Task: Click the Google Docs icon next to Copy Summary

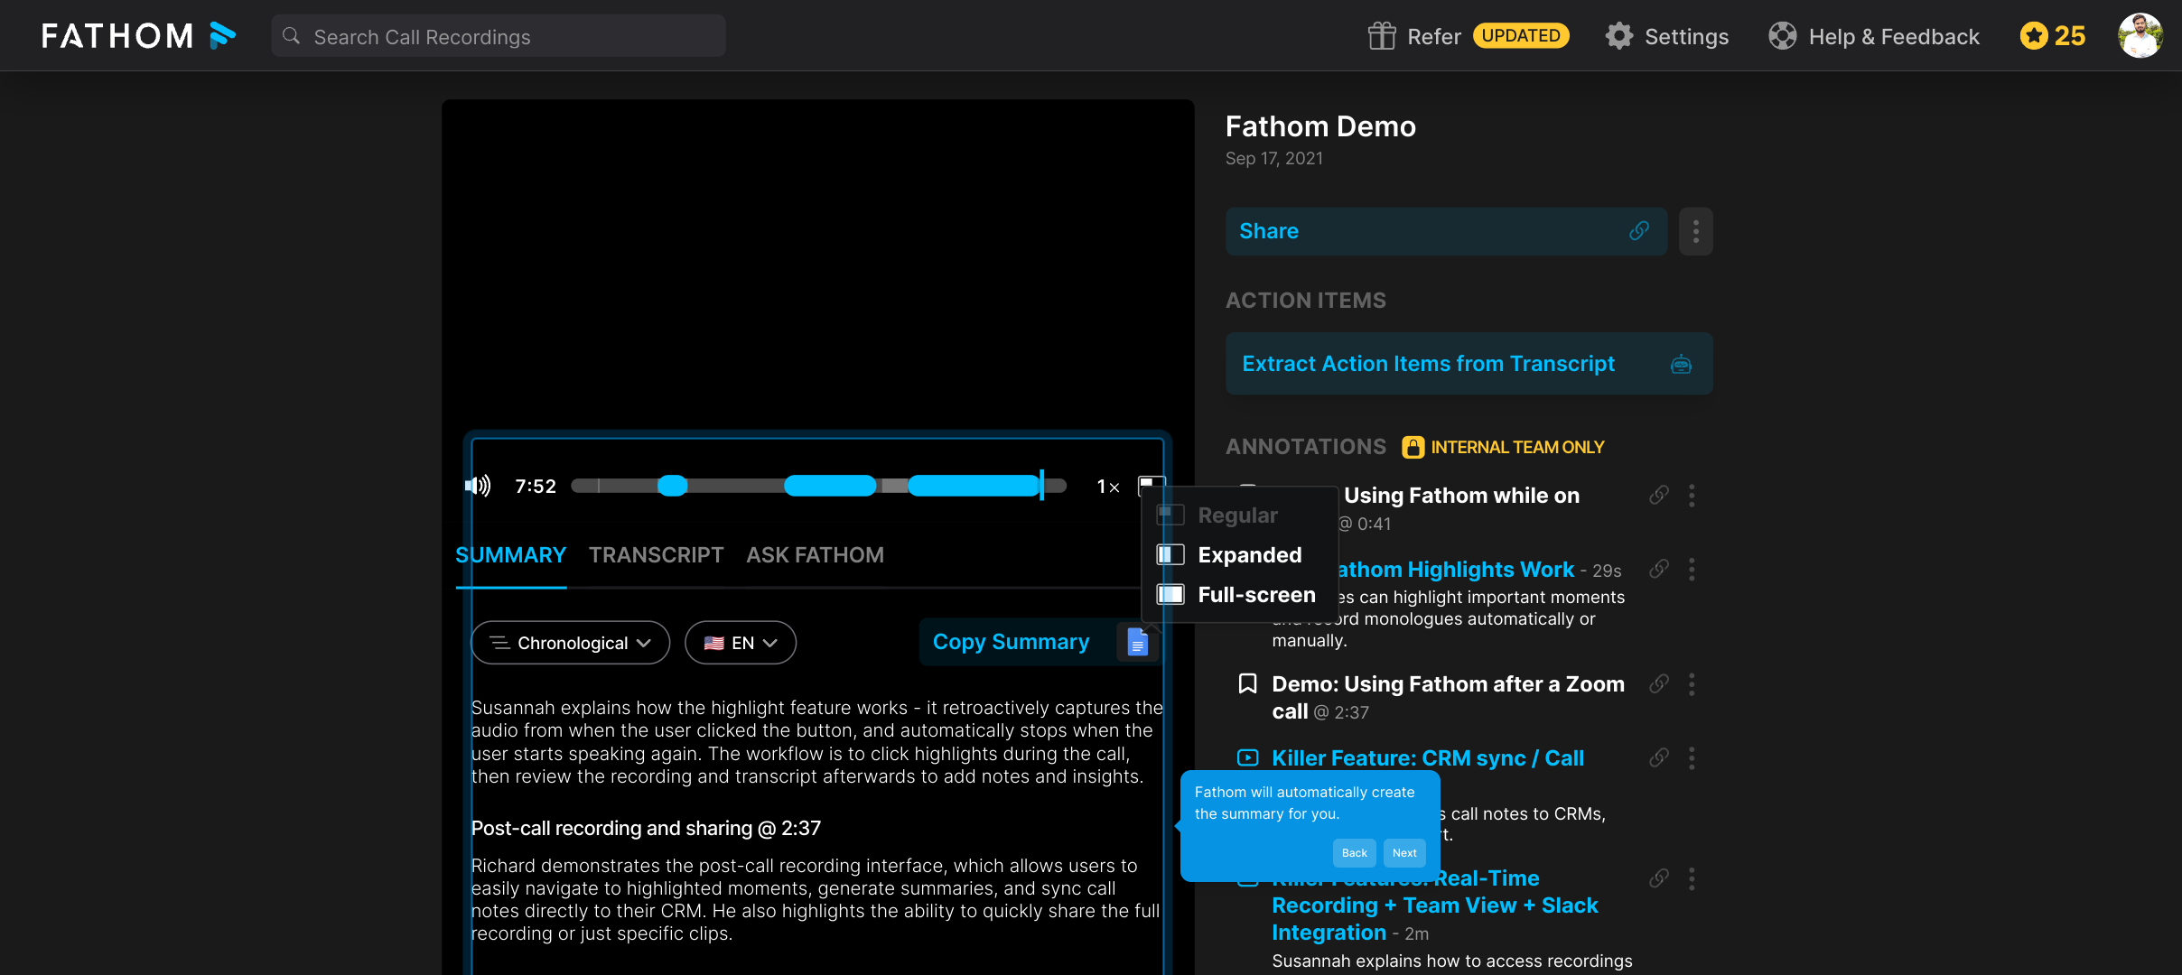Action: [1138, 642]
